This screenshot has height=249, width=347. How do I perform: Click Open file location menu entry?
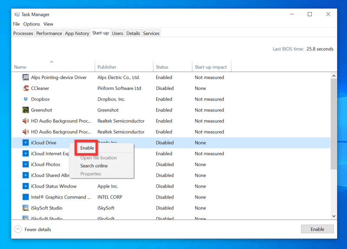tap(98, 158)
